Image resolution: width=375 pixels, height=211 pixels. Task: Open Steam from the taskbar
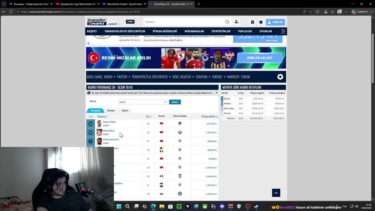coord(256,206)
